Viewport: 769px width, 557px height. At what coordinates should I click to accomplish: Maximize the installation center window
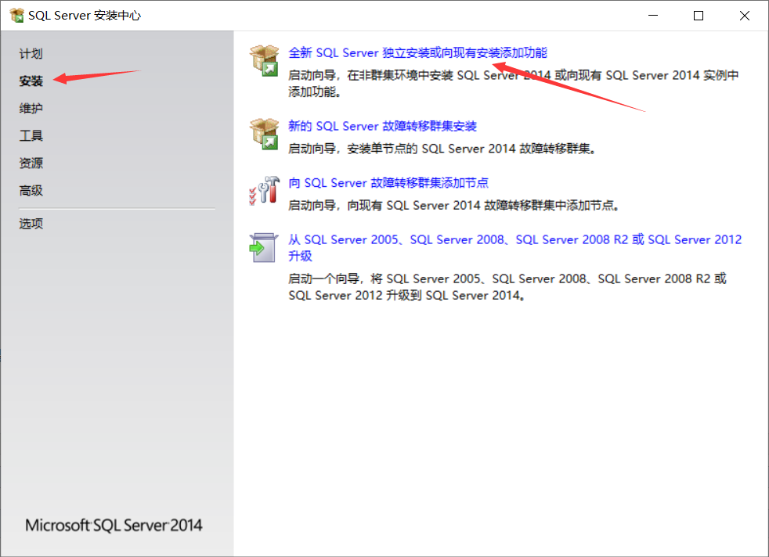(x=699, y=16)
